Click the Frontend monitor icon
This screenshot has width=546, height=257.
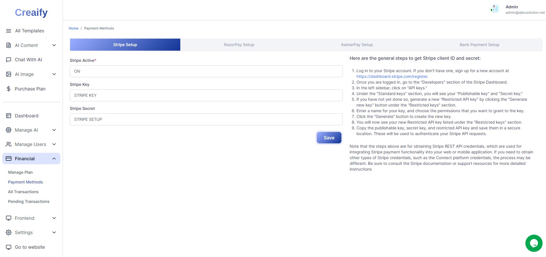pyautogui.click(x=9, y=218)
